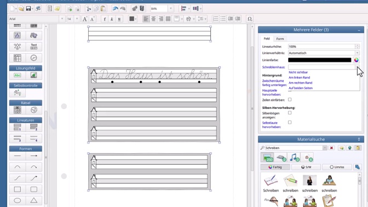Open the Linienverhältnis Automatisch dropdown
368x207 pixels.
(357, 53)
